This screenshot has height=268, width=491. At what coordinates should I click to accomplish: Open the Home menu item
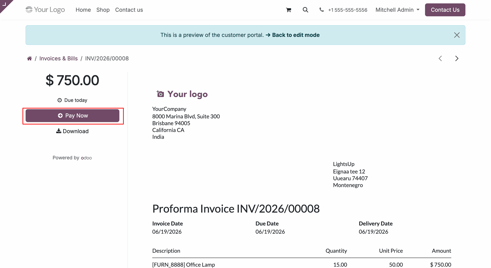coord(83,10)
